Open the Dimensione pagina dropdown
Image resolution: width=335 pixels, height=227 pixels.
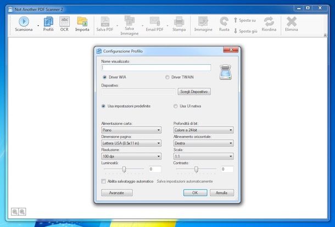131,143
